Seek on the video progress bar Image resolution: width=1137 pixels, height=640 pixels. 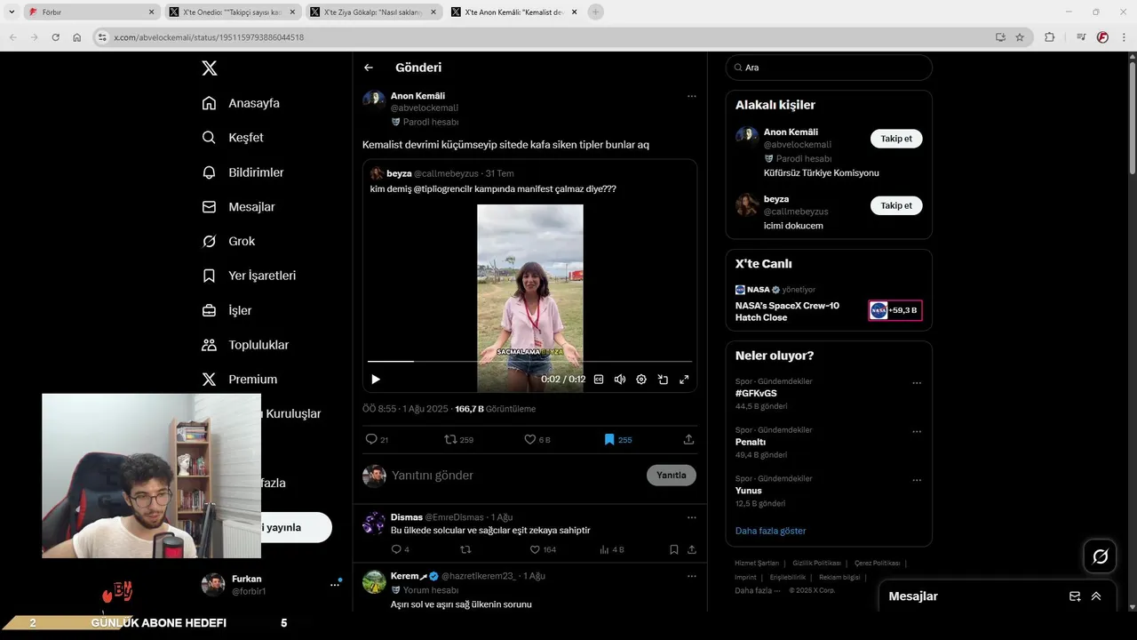(529, 361)
